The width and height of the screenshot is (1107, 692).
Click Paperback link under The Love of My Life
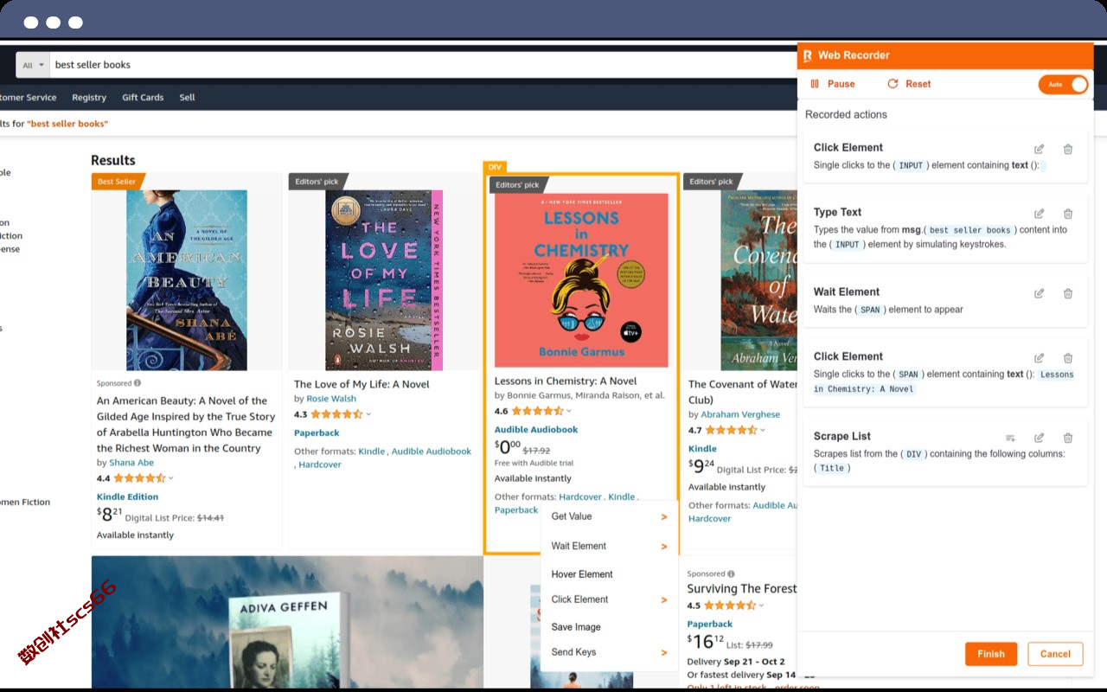click(x=317, y=432)
